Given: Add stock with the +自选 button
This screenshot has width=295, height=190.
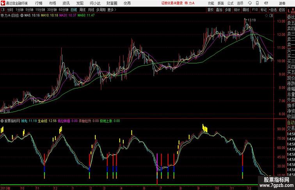Looking at the screenshot, I should click(273, 10).
